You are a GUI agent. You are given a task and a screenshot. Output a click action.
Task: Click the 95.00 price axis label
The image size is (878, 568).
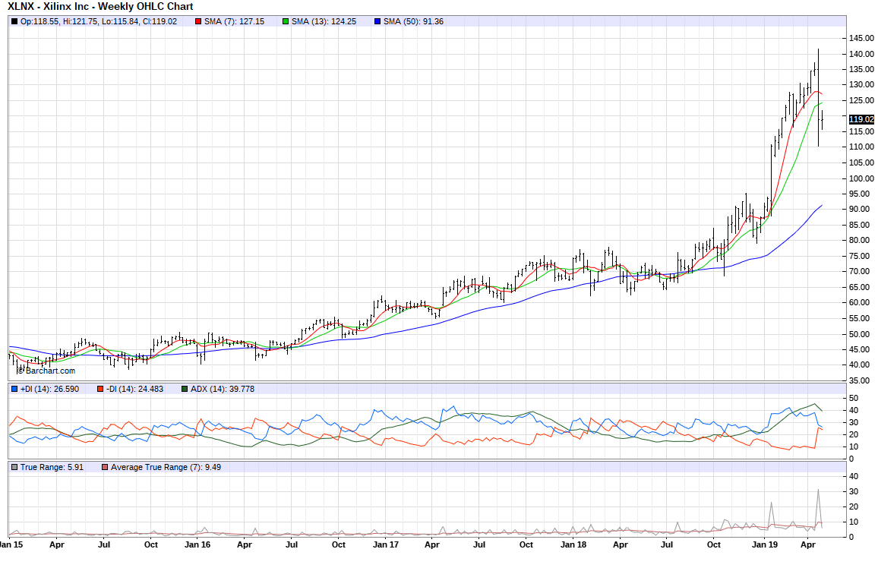click(860, 194)
